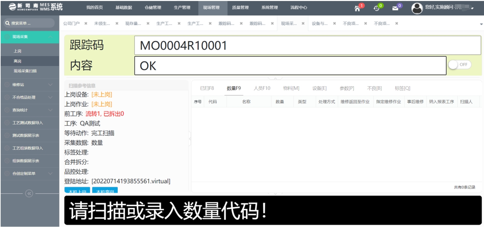The height and width of the screenshot is (227, 484).
Task: Switch to the 设备[E] tab
Action: coord(319,88)
